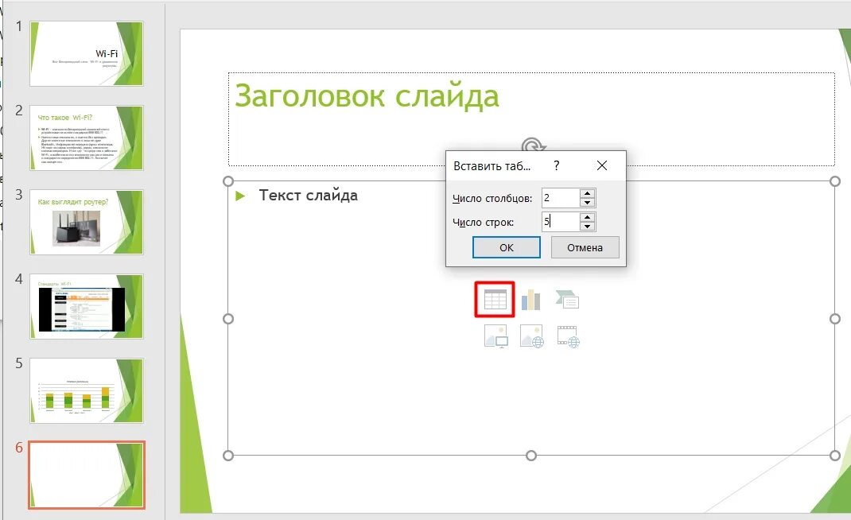Select slide 3 Как выглядит роутер thumbnail

[87, 222]
